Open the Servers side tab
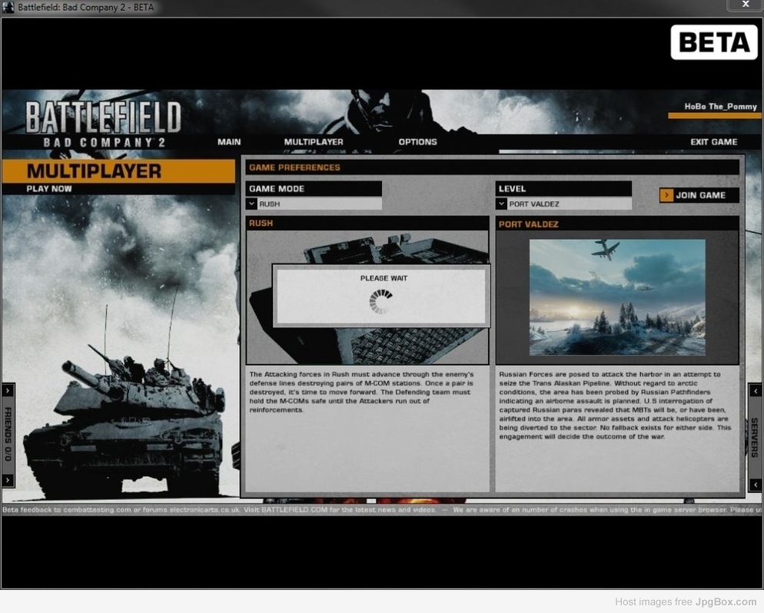 (756, 437)
